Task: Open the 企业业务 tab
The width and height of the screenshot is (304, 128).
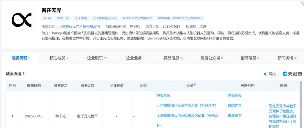Action: [x=135, y=58]
